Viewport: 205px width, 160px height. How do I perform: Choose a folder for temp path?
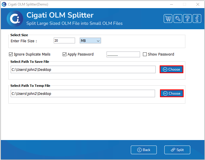point(172,93)
